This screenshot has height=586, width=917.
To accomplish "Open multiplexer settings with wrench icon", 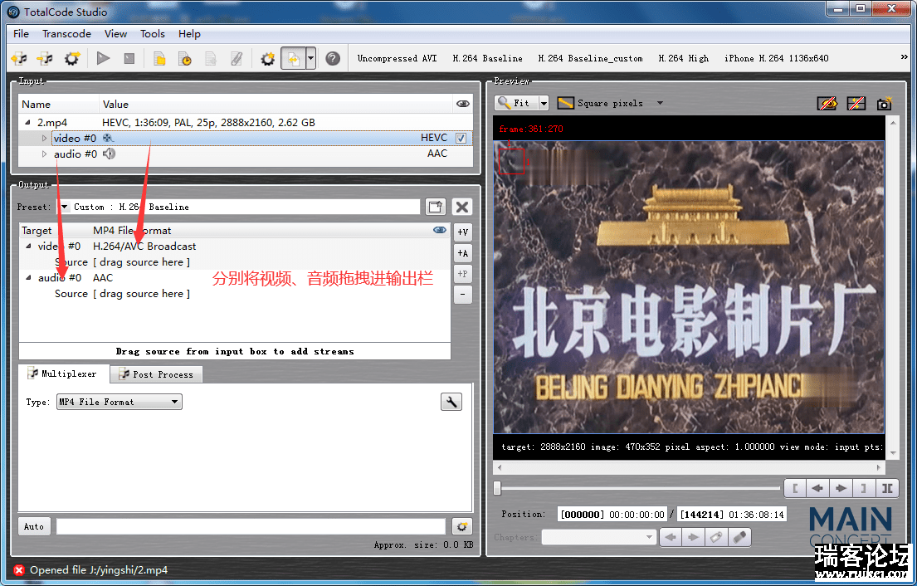I will 451,402.
